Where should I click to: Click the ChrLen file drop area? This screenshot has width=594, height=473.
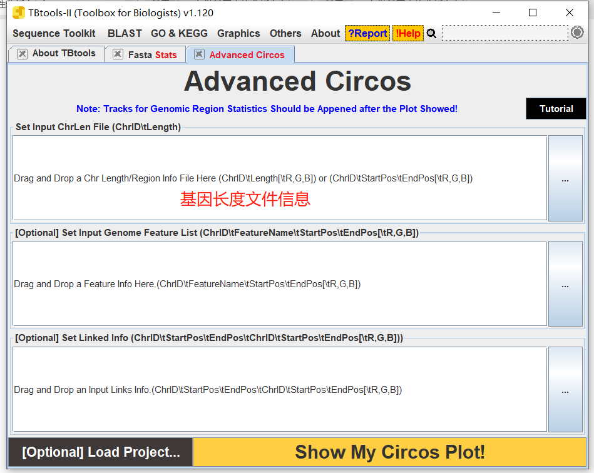pos(280,178)
